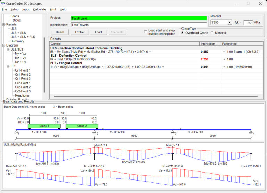The height and width of the screenshot is (193, 267).
Task: Open the Setup menu
Action: (x=15, y=9)
